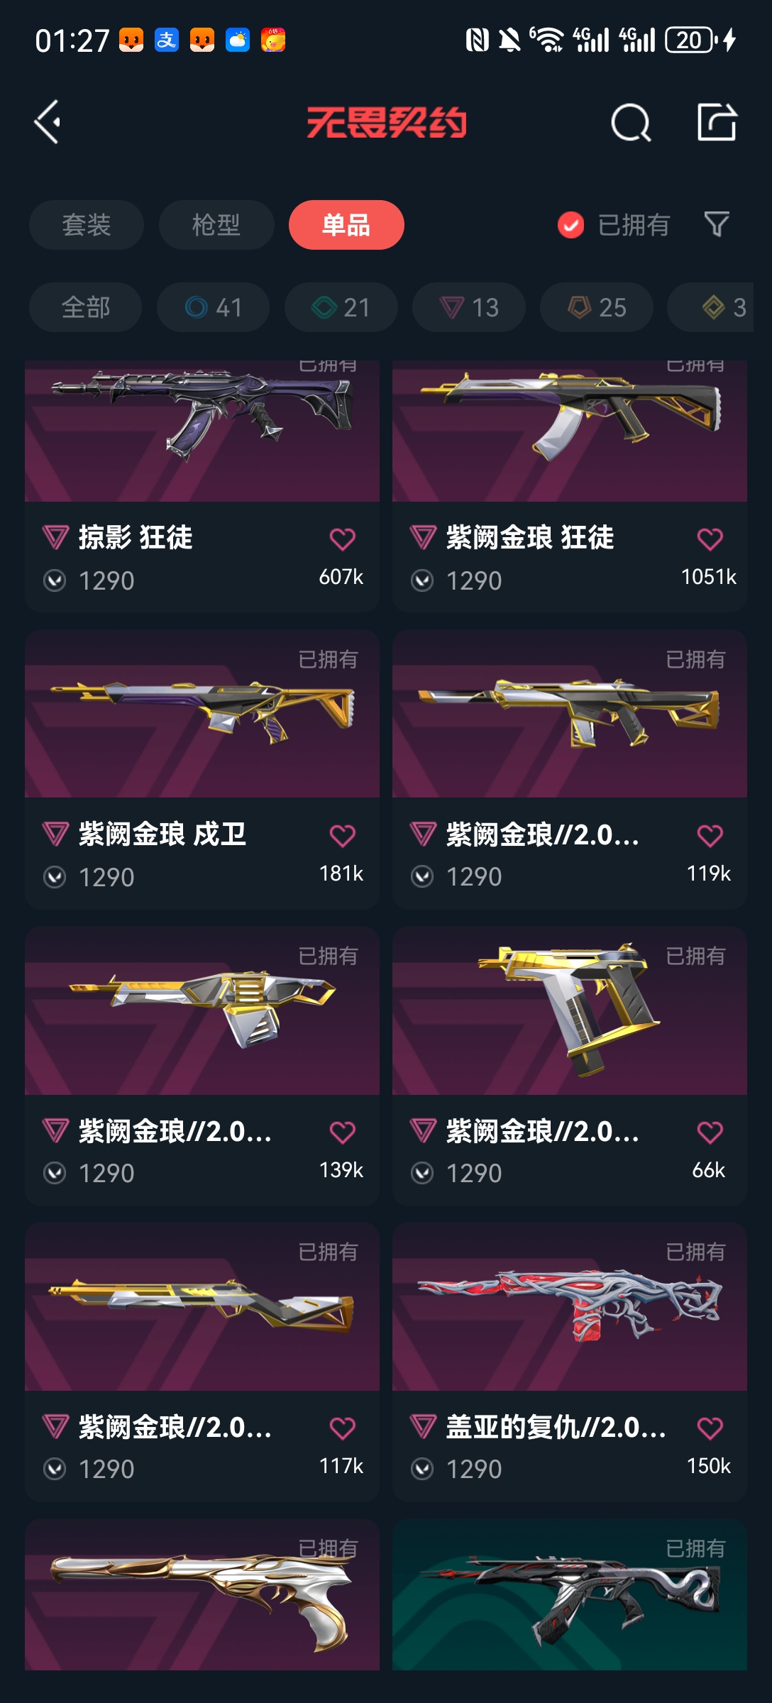Open the 紫阙金琅 戍卫 weapon image
The height and width of the screenshot is (1703, 772).
pos(202,714)
